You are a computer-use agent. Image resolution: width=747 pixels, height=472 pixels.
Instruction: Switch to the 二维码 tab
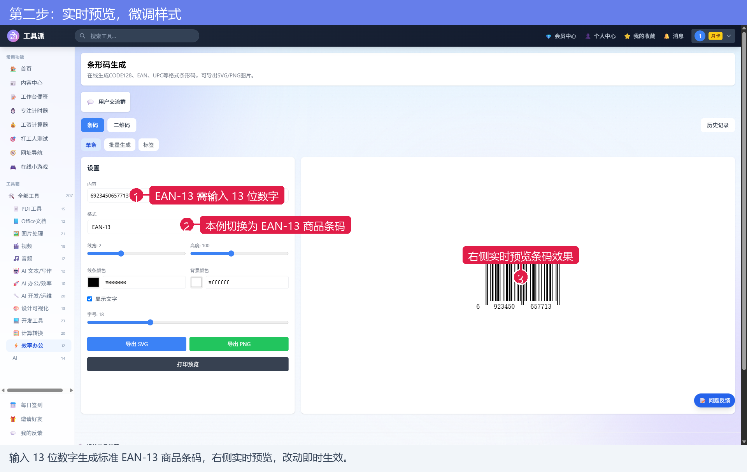122,125
